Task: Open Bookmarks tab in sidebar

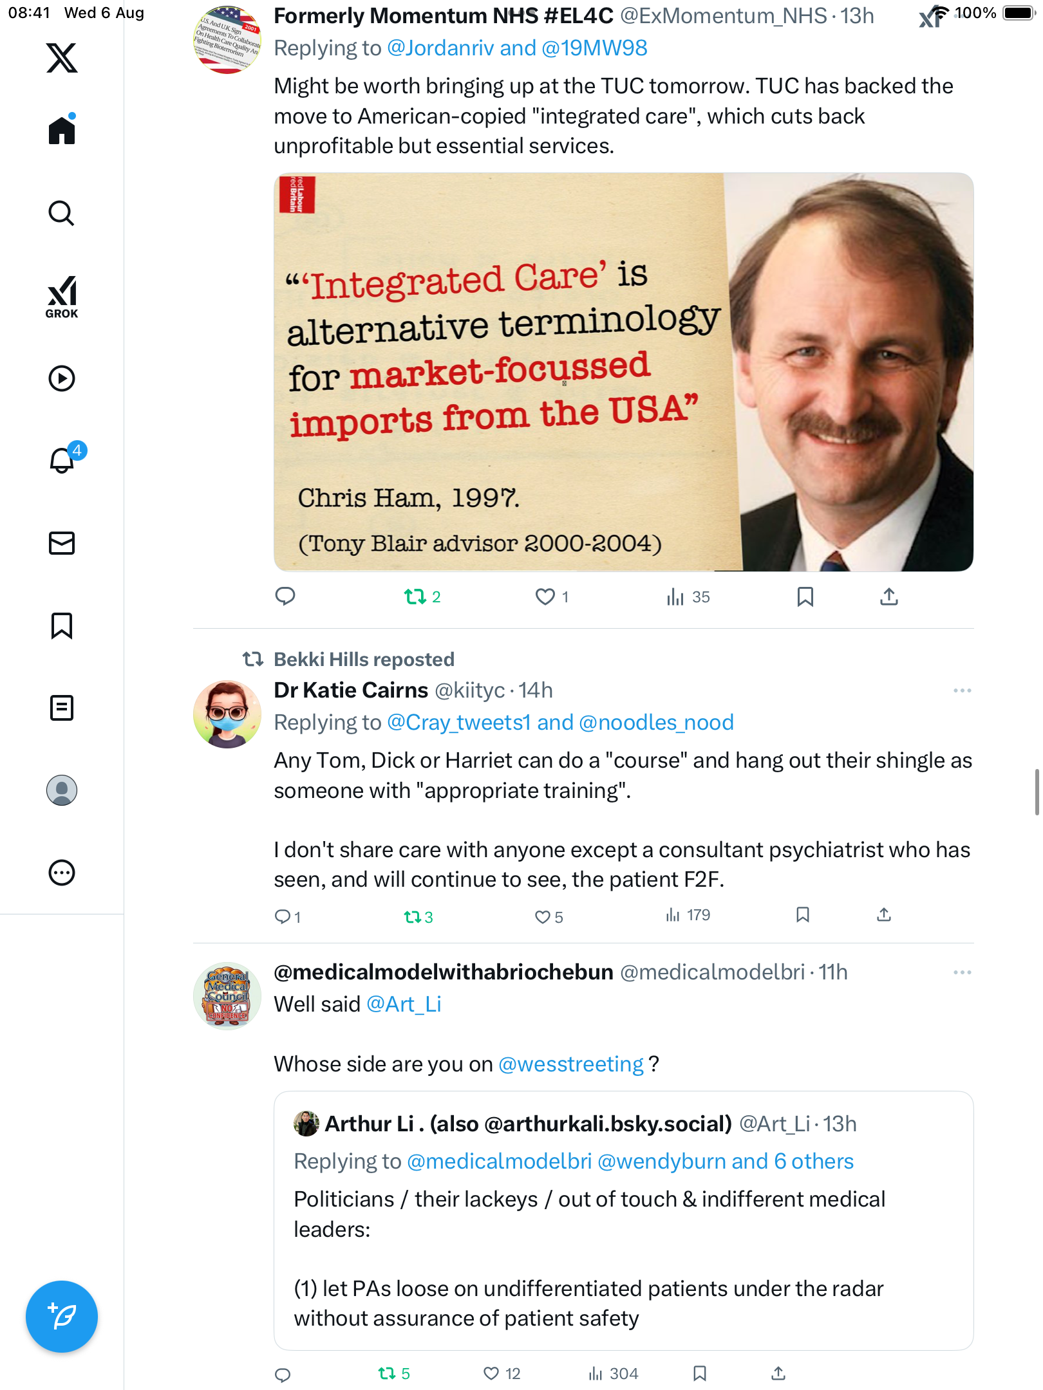Action: tap(62, 625)
